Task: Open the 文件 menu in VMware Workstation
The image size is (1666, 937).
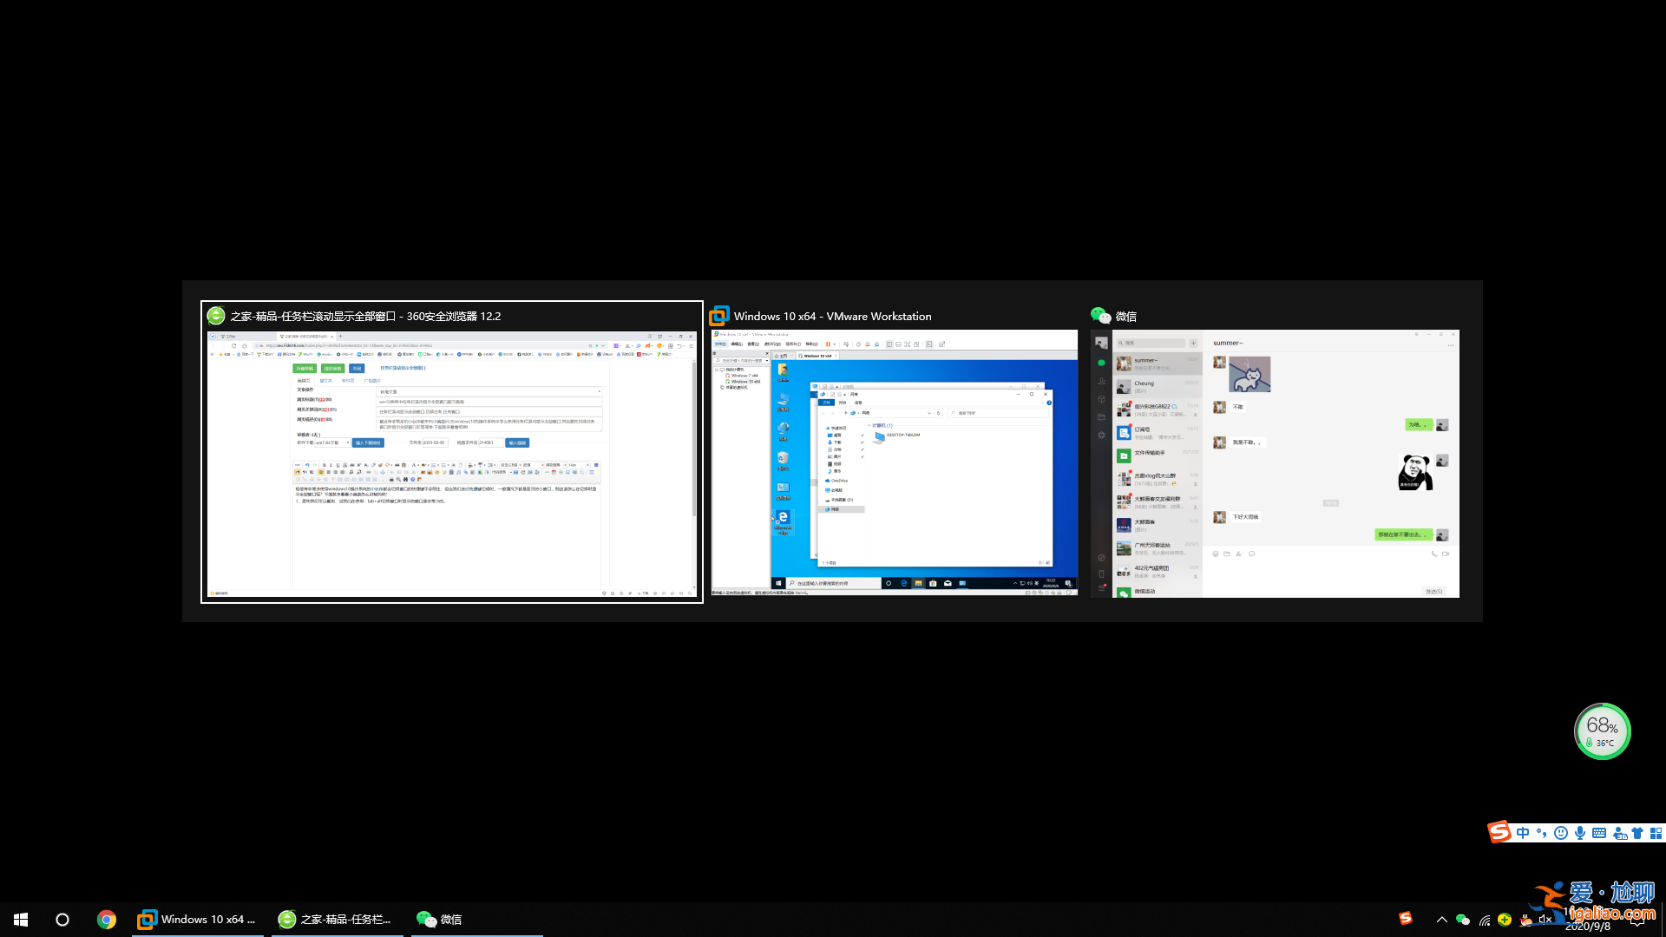Action: tap(721, 344)
